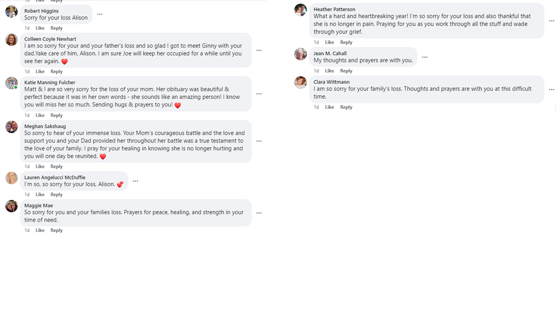Like Robert Higgins' comment
556x313 pixels.
(x=40, y=28)
